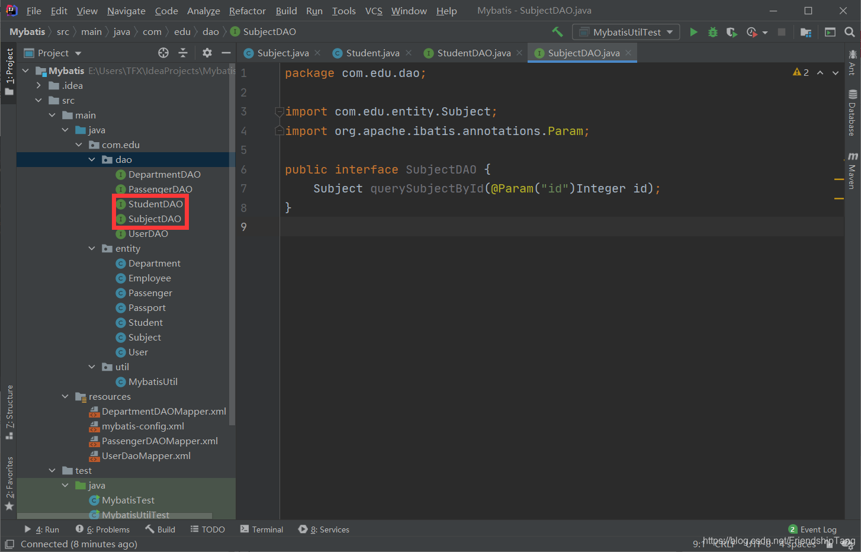Click the locate target icon in Project panel
The width and height of the screenshot is (861, 552).
(x=163, y=53)
